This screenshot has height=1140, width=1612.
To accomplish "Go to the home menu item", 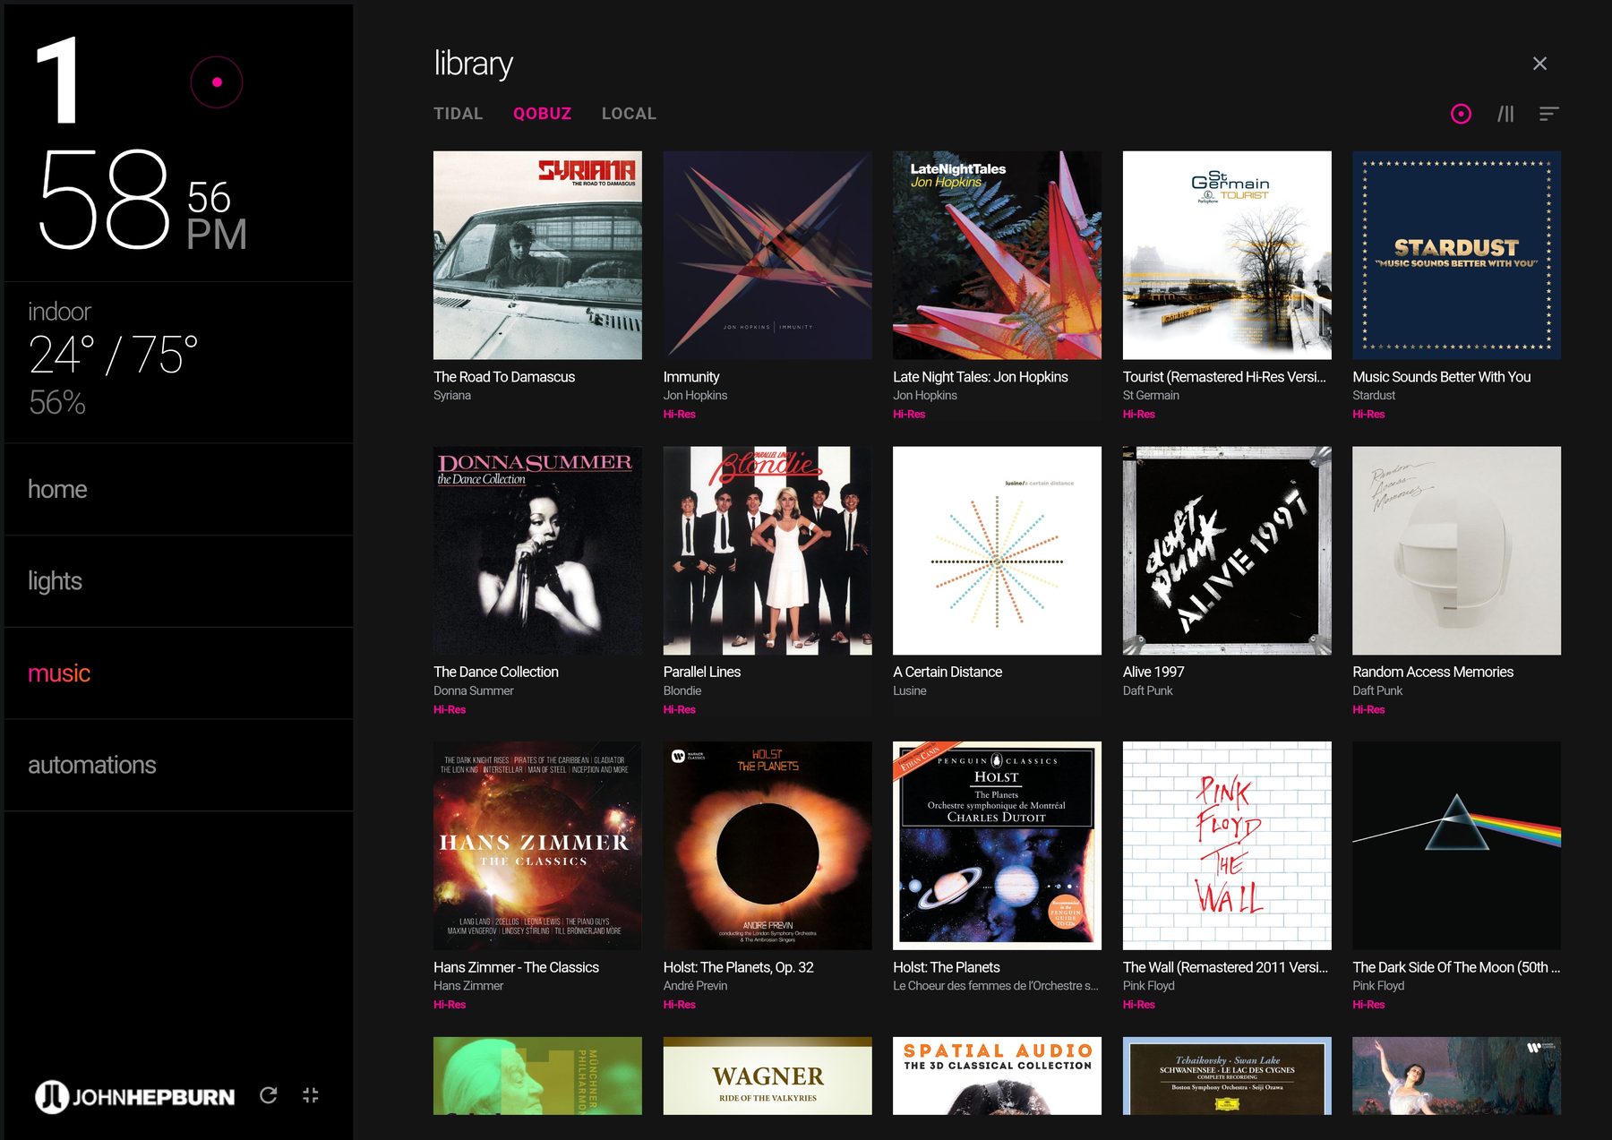I will (x=179, y=489).
